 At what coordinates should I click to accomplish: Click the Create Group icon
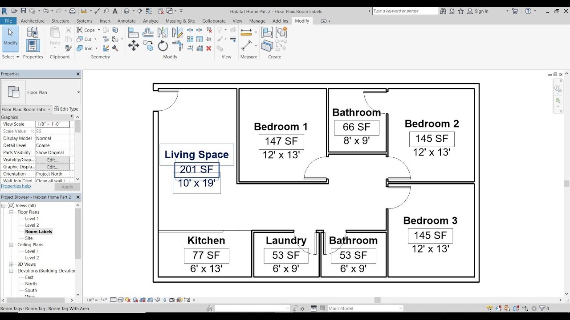click(281, 32)
